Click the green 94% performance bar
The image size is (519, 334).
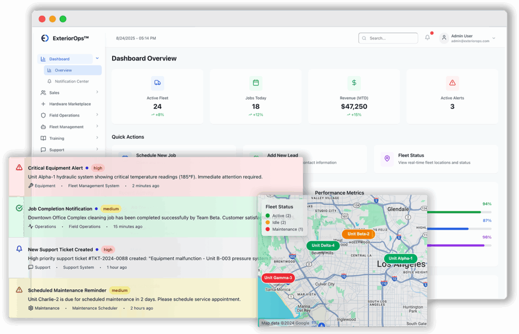pyautogui.click(x=454, y=212)
